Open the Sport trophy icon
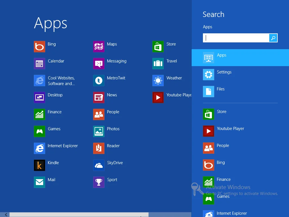Screen dimensions: 289x217 pyautogui.click(x=99, y=182)
